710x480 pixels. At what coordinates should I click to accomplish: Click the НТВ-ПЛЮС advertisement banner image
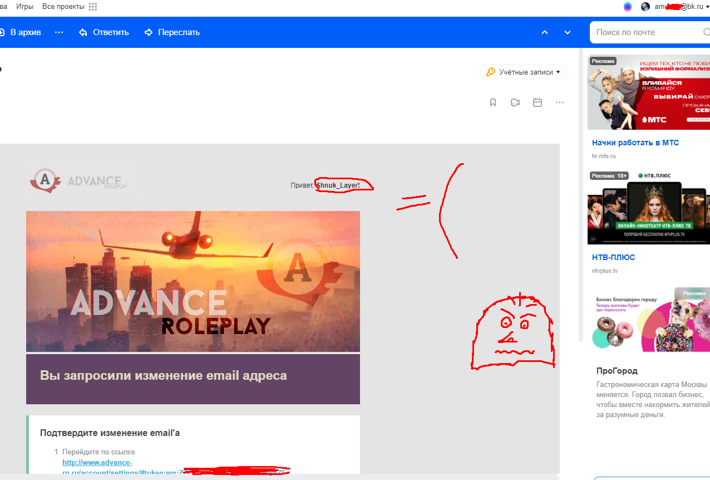coord(649,207)
